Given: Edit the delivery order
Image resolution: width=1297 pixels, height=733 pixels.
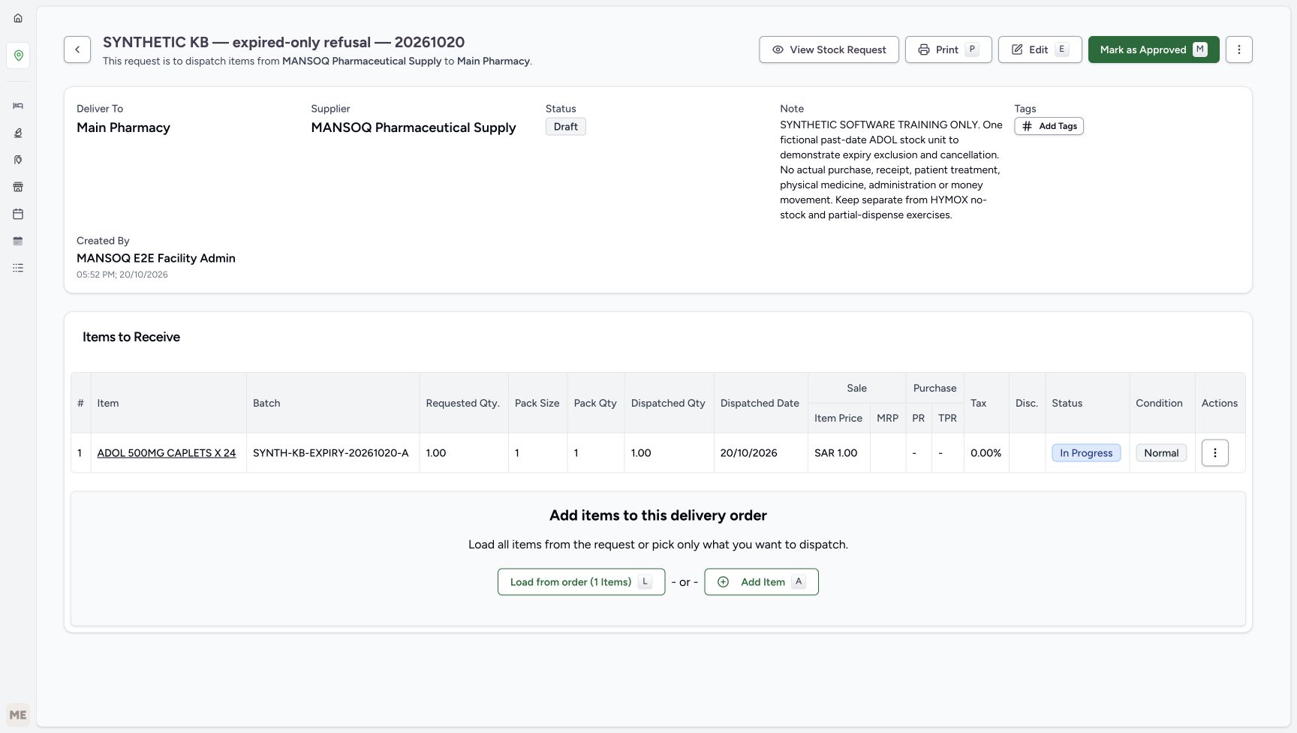Looking at the screenshot, I should point(1040,50).
